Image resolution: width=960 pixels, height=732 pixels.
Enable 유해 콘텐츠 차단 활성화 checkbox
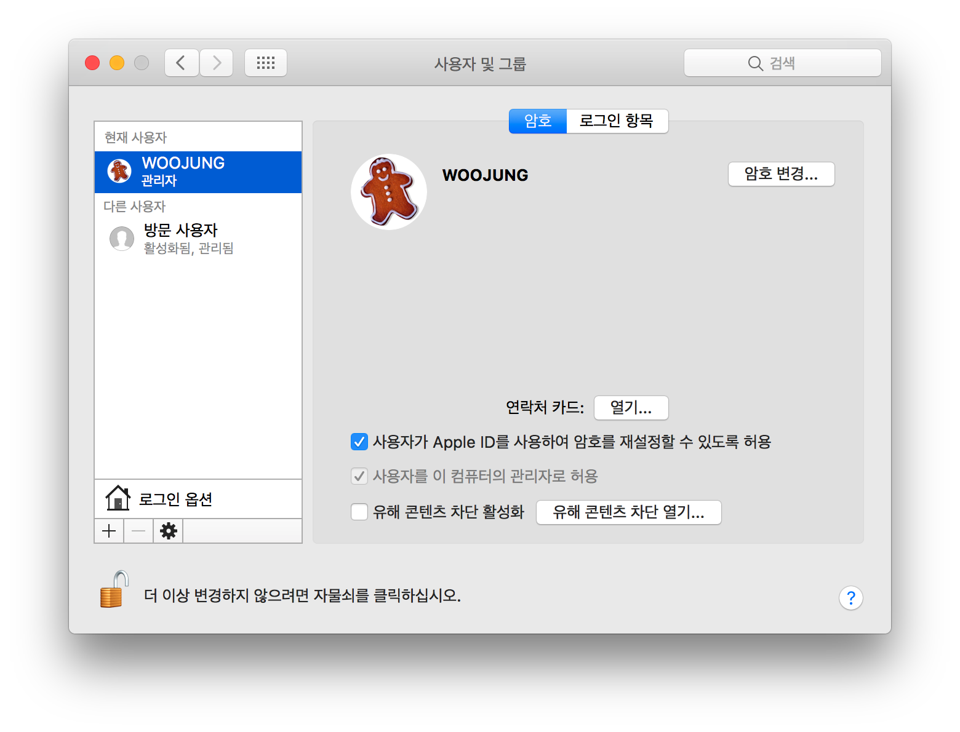359,512
